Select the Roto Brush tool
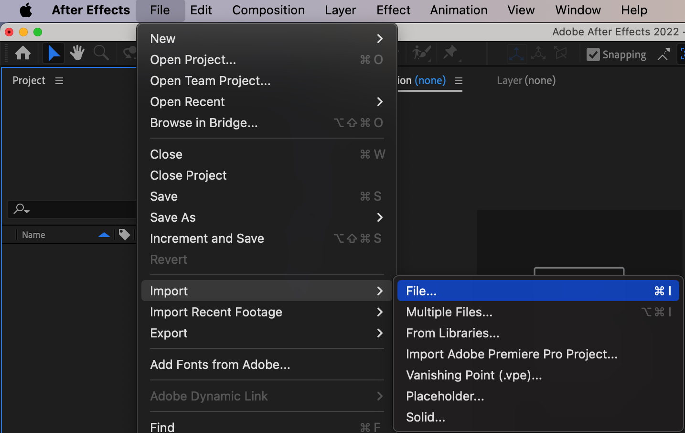Viewport: 685px width, 433px height. pyautogui.click(x=422, y=53)
